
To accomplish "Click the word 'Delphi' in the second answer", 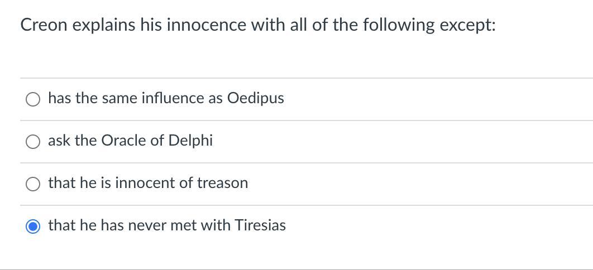I will click(194, 141).
